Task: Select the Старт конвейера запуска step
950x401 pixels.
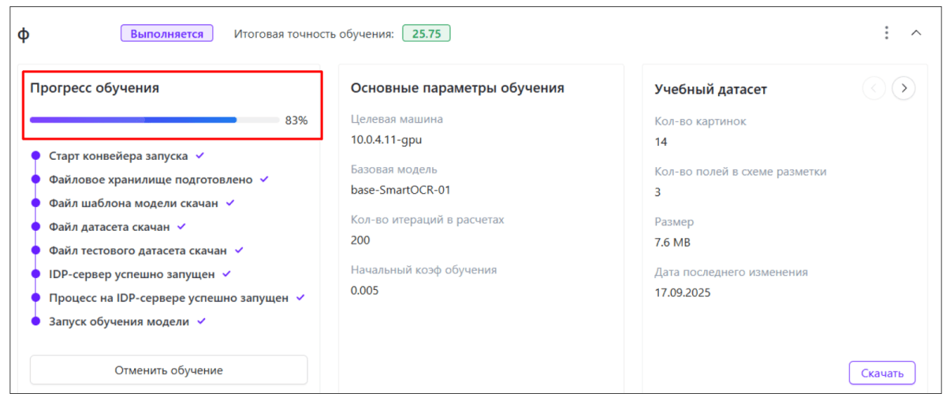Action: click(118, 156)
